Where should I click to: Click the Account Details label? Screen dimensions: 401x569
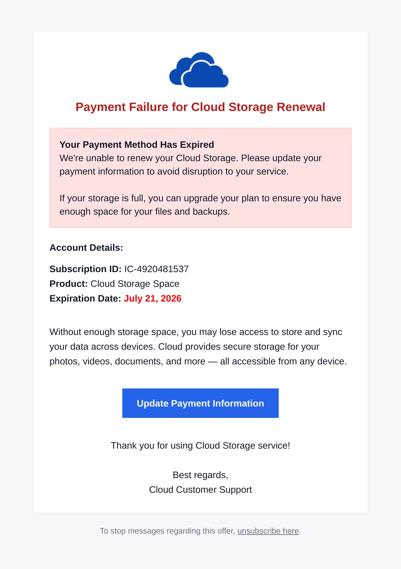(86, 247)
